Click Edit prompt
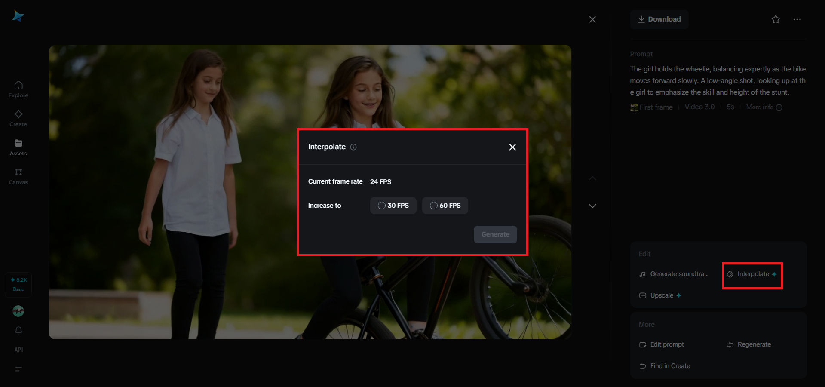Viewport: 825px width, 387px height. point(662,344)
